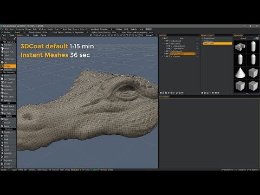Image resolution: width=260 pixels, height=195 pixels.
Task: Click the Import command
Action: point(8,146)
